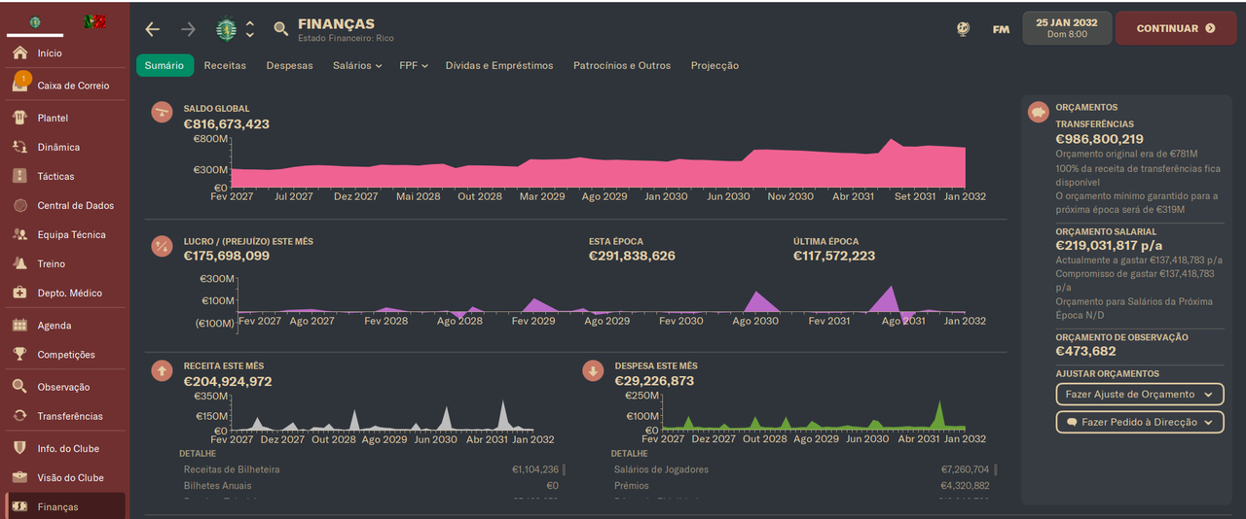1246x519 pixels.
Task: Open the Finanças sidebar item
Action: (65, 506)
